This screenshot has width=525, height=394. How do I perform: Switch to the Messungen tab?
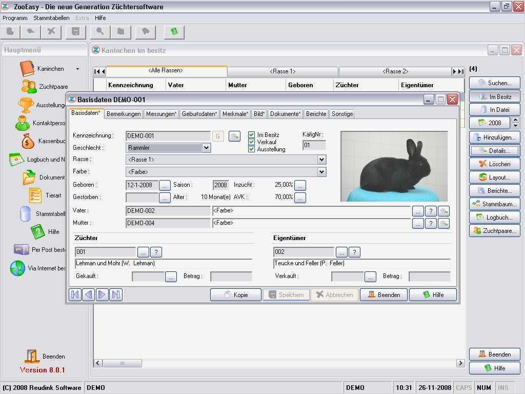[x=161, y=114]
